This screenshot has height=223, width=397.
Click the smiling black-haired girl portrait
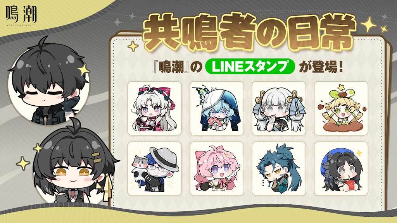coord(73,164)
